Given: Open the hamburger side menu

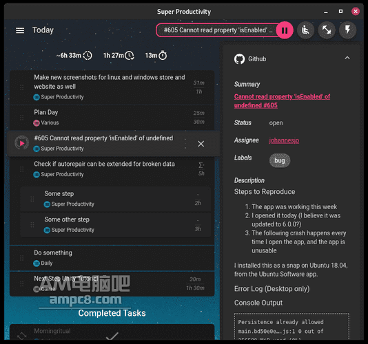Looking at the screenshot, I should point(20,30).
